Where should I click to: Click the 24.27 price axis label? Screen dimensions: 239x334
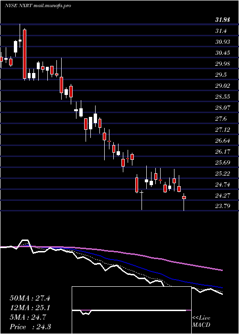point(223,196)
